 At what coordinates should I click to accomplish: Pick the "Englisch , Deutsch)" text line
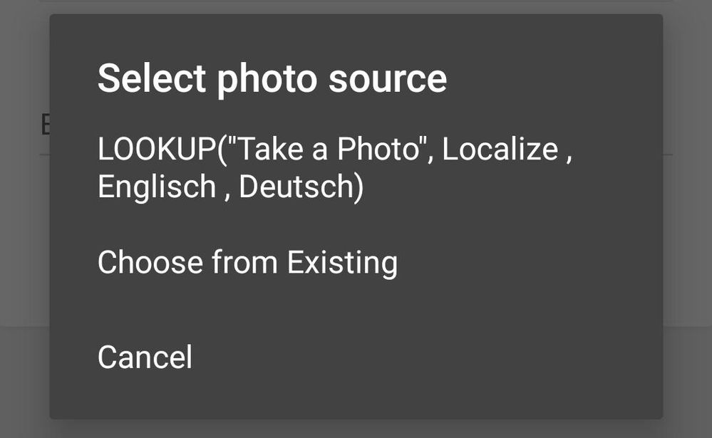[x=231, y=186]
